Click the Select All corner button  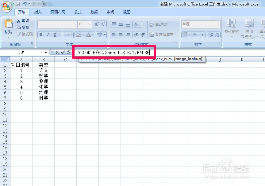[x=5, y=59]
